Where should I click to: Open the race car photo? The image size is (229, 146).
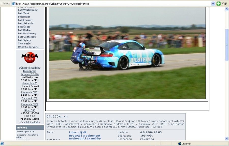coord(127,53)
